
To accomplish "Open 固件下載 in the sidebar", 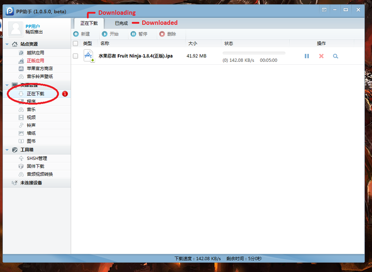I will click(35, 166).
